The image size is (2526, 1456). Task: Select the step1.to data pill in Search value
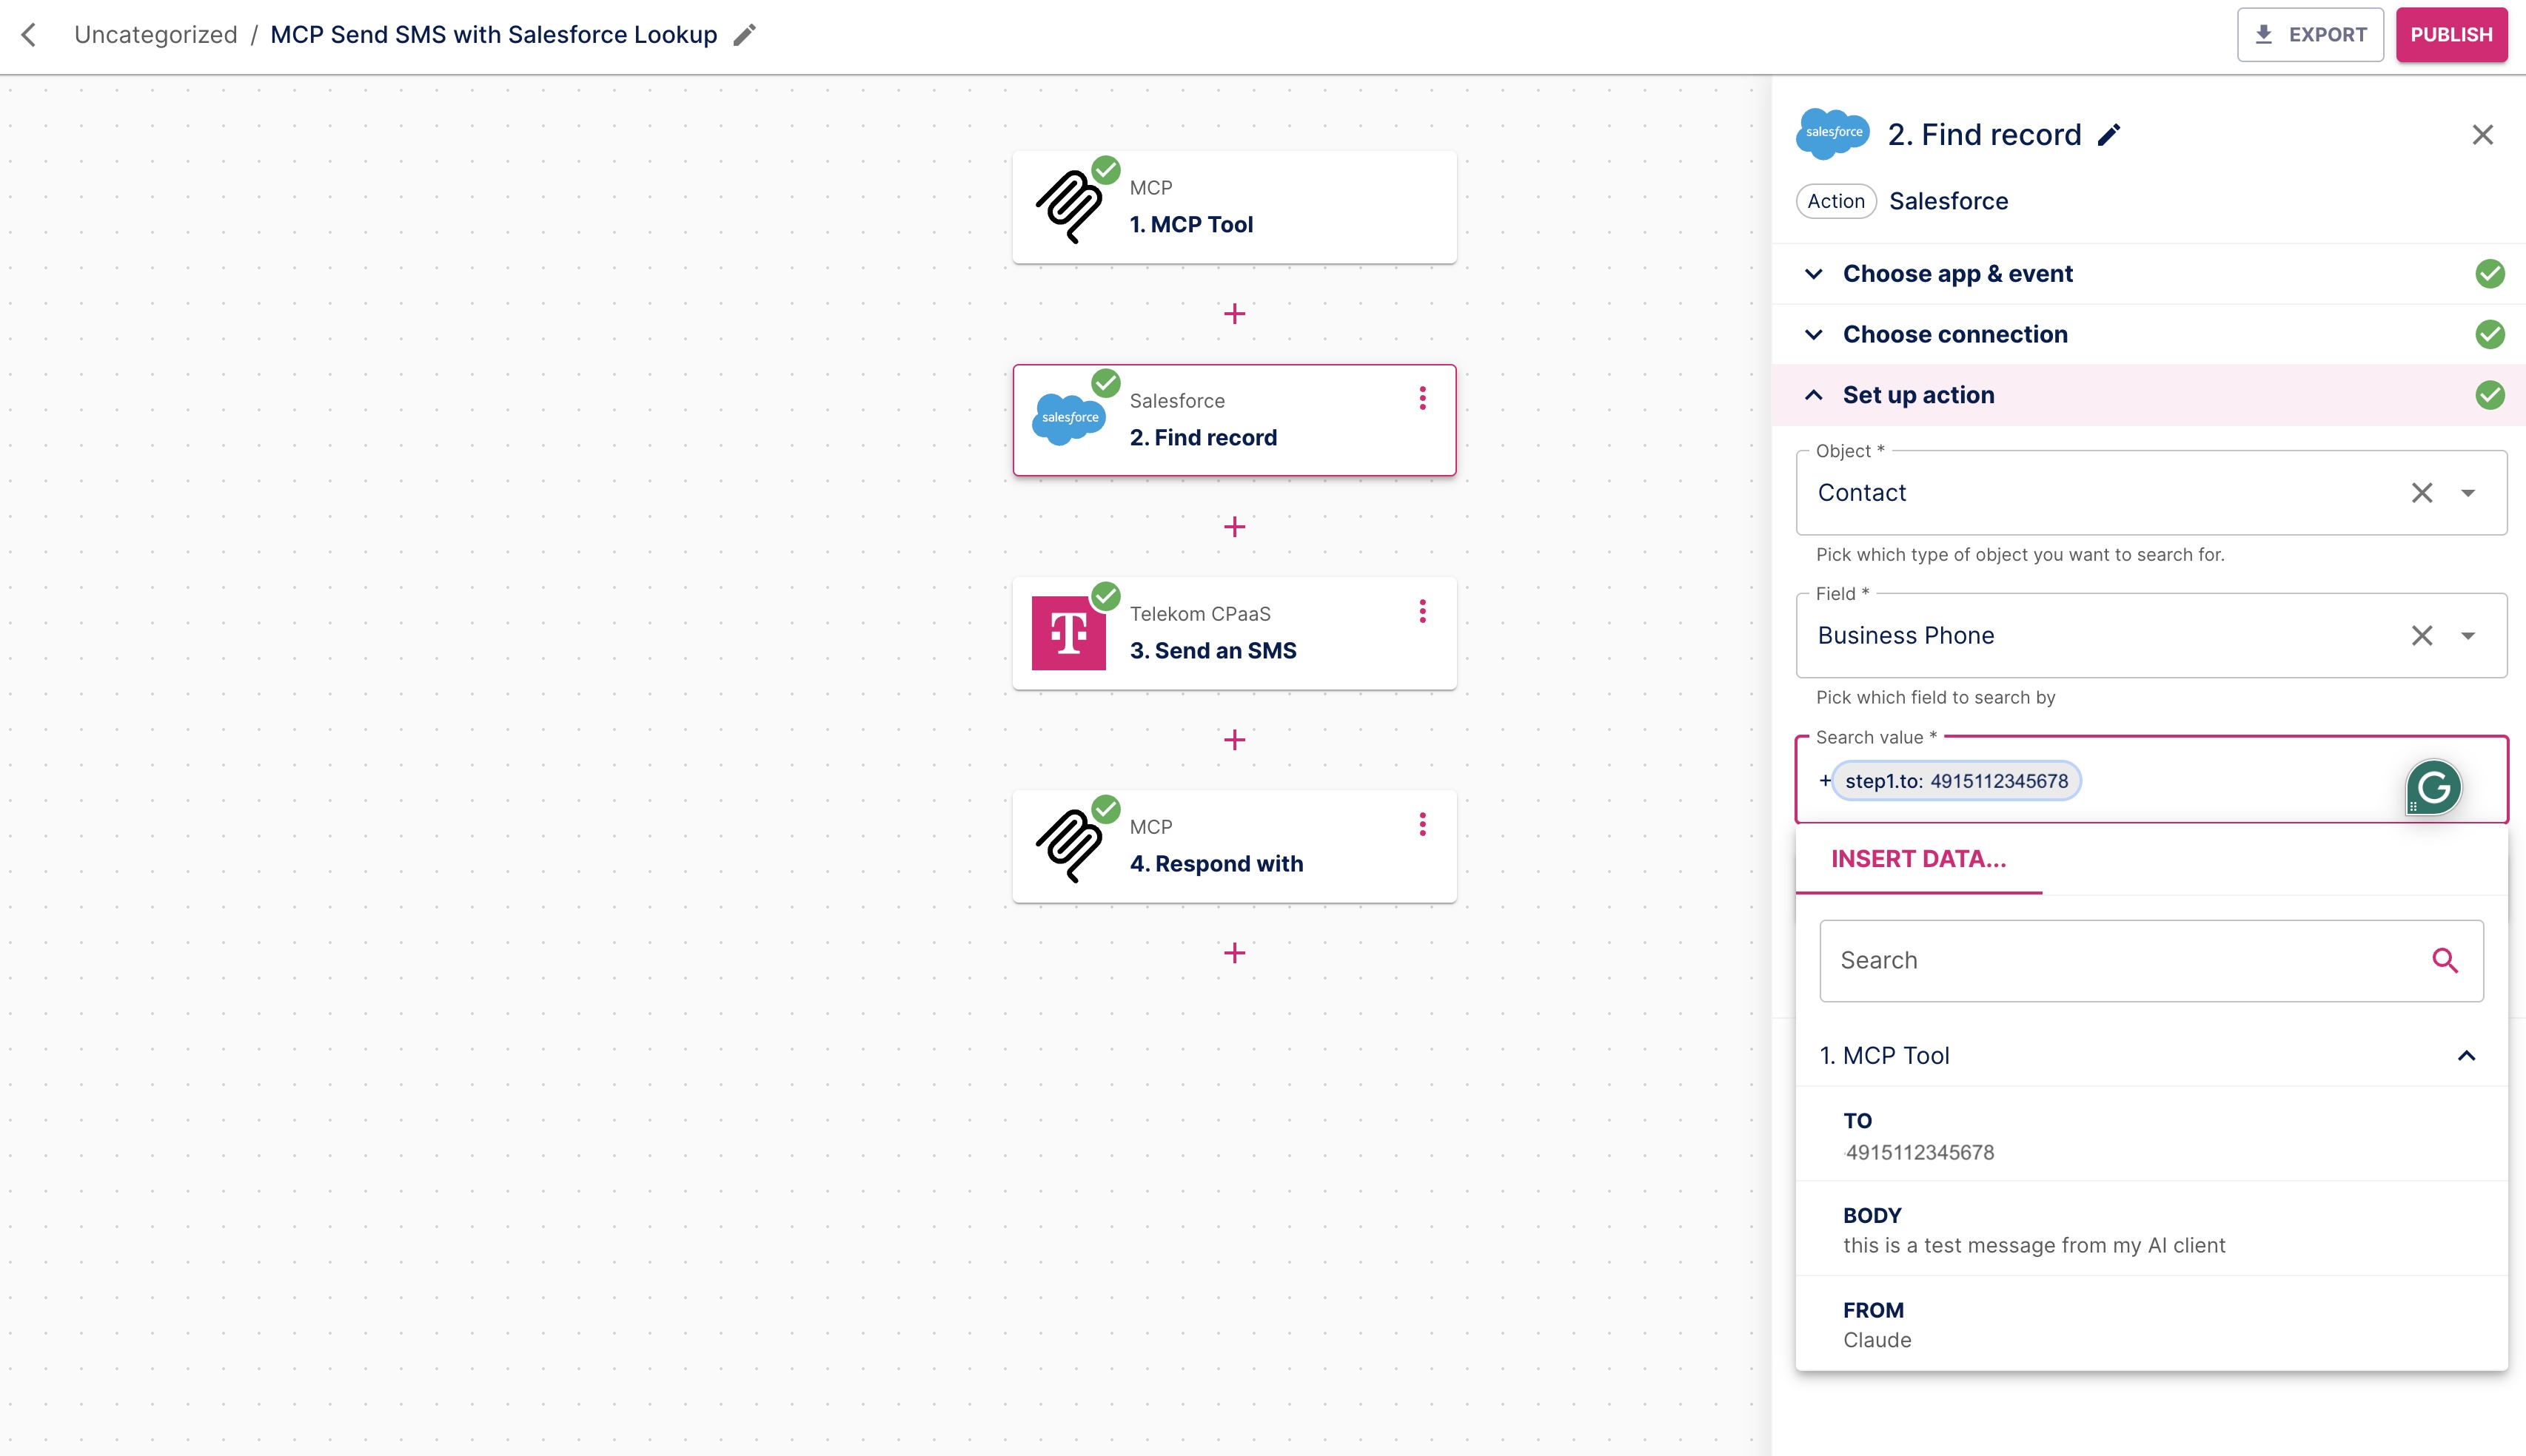(1956, 781)
